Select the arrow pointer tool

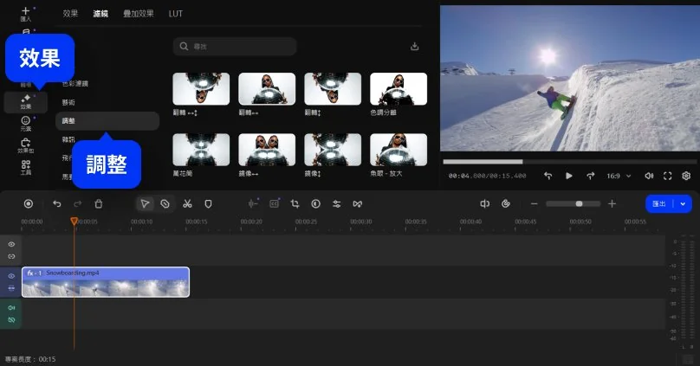pyautogui.click(x=145, y=203)
